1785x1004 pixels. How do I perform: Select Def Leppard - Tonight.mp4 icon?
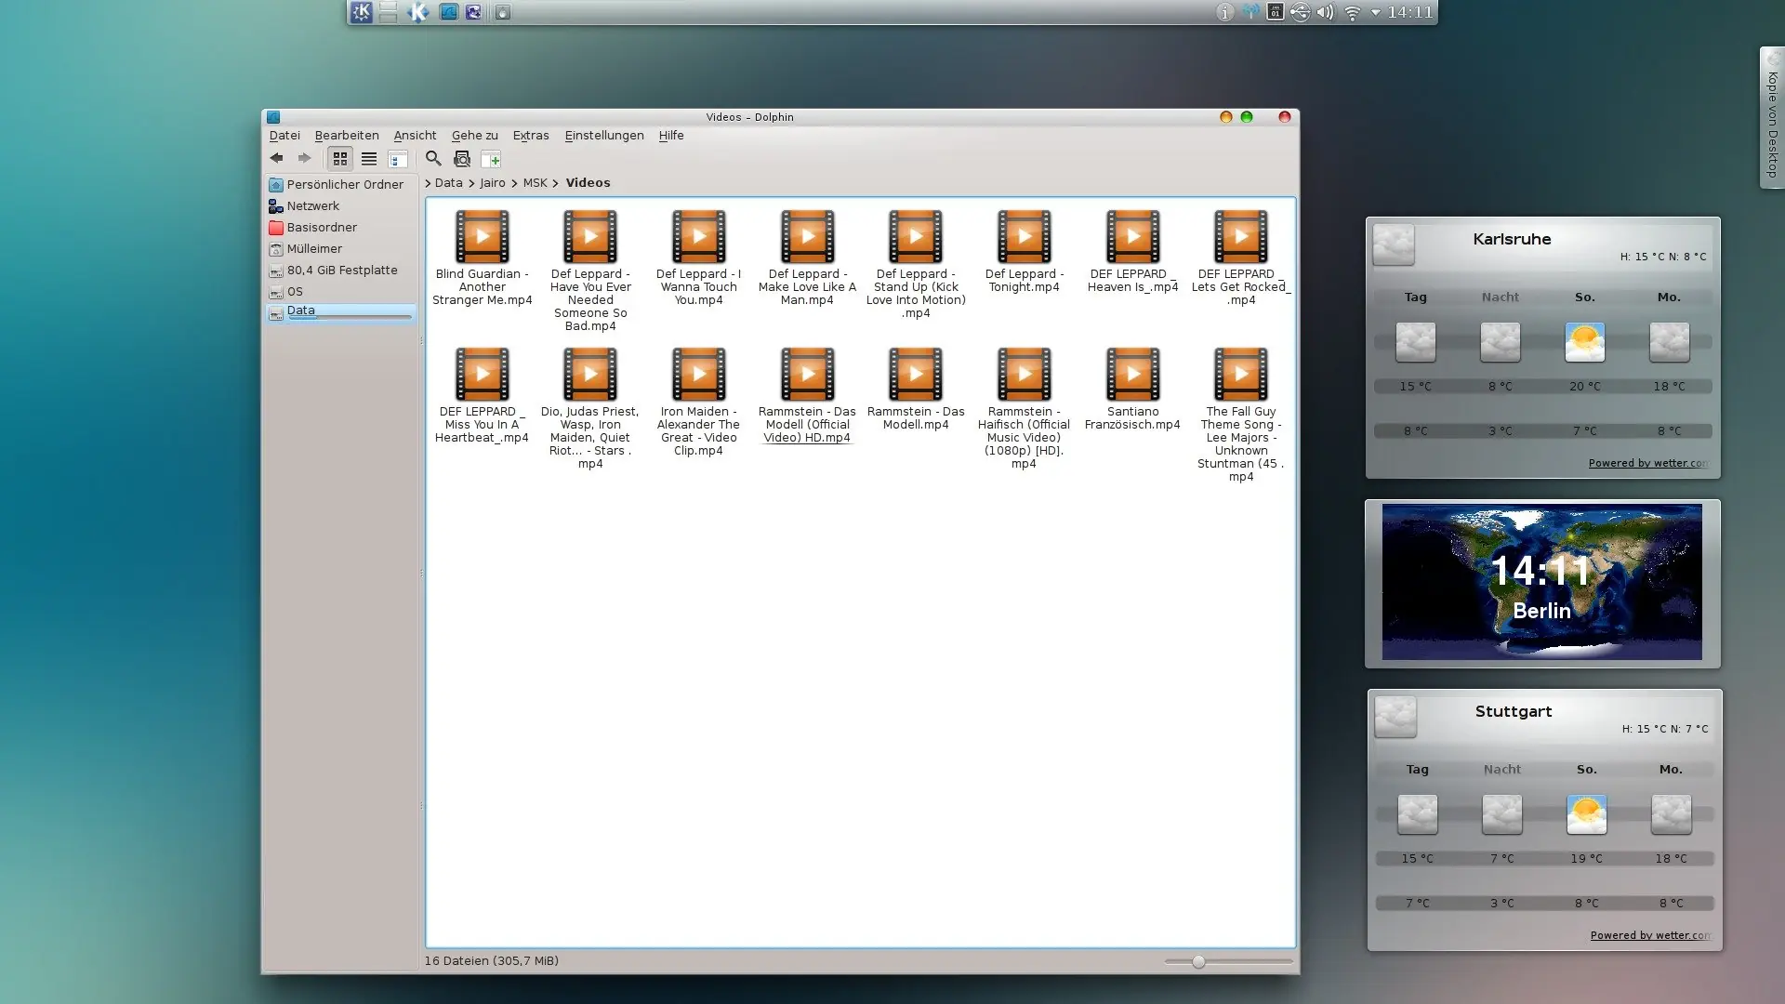point(1024,237)
